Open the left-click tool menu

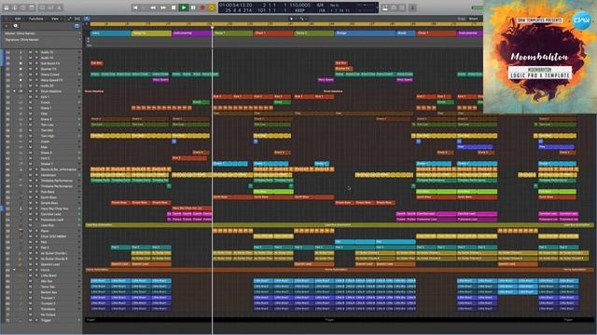292,19
